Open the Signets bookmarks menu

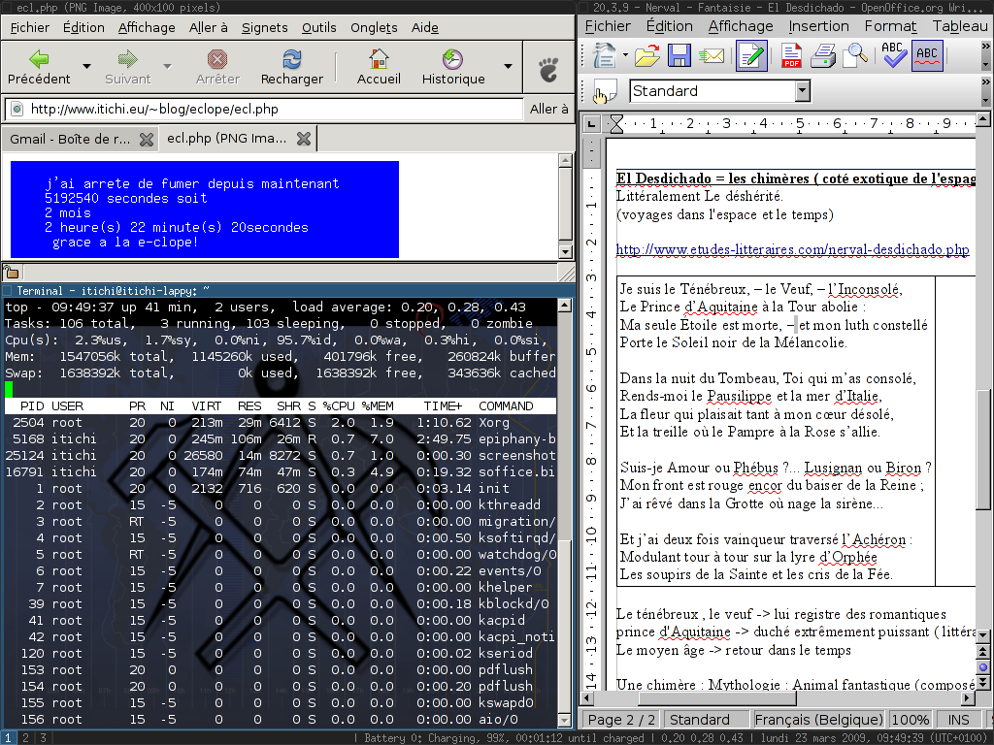coord(264,28)
